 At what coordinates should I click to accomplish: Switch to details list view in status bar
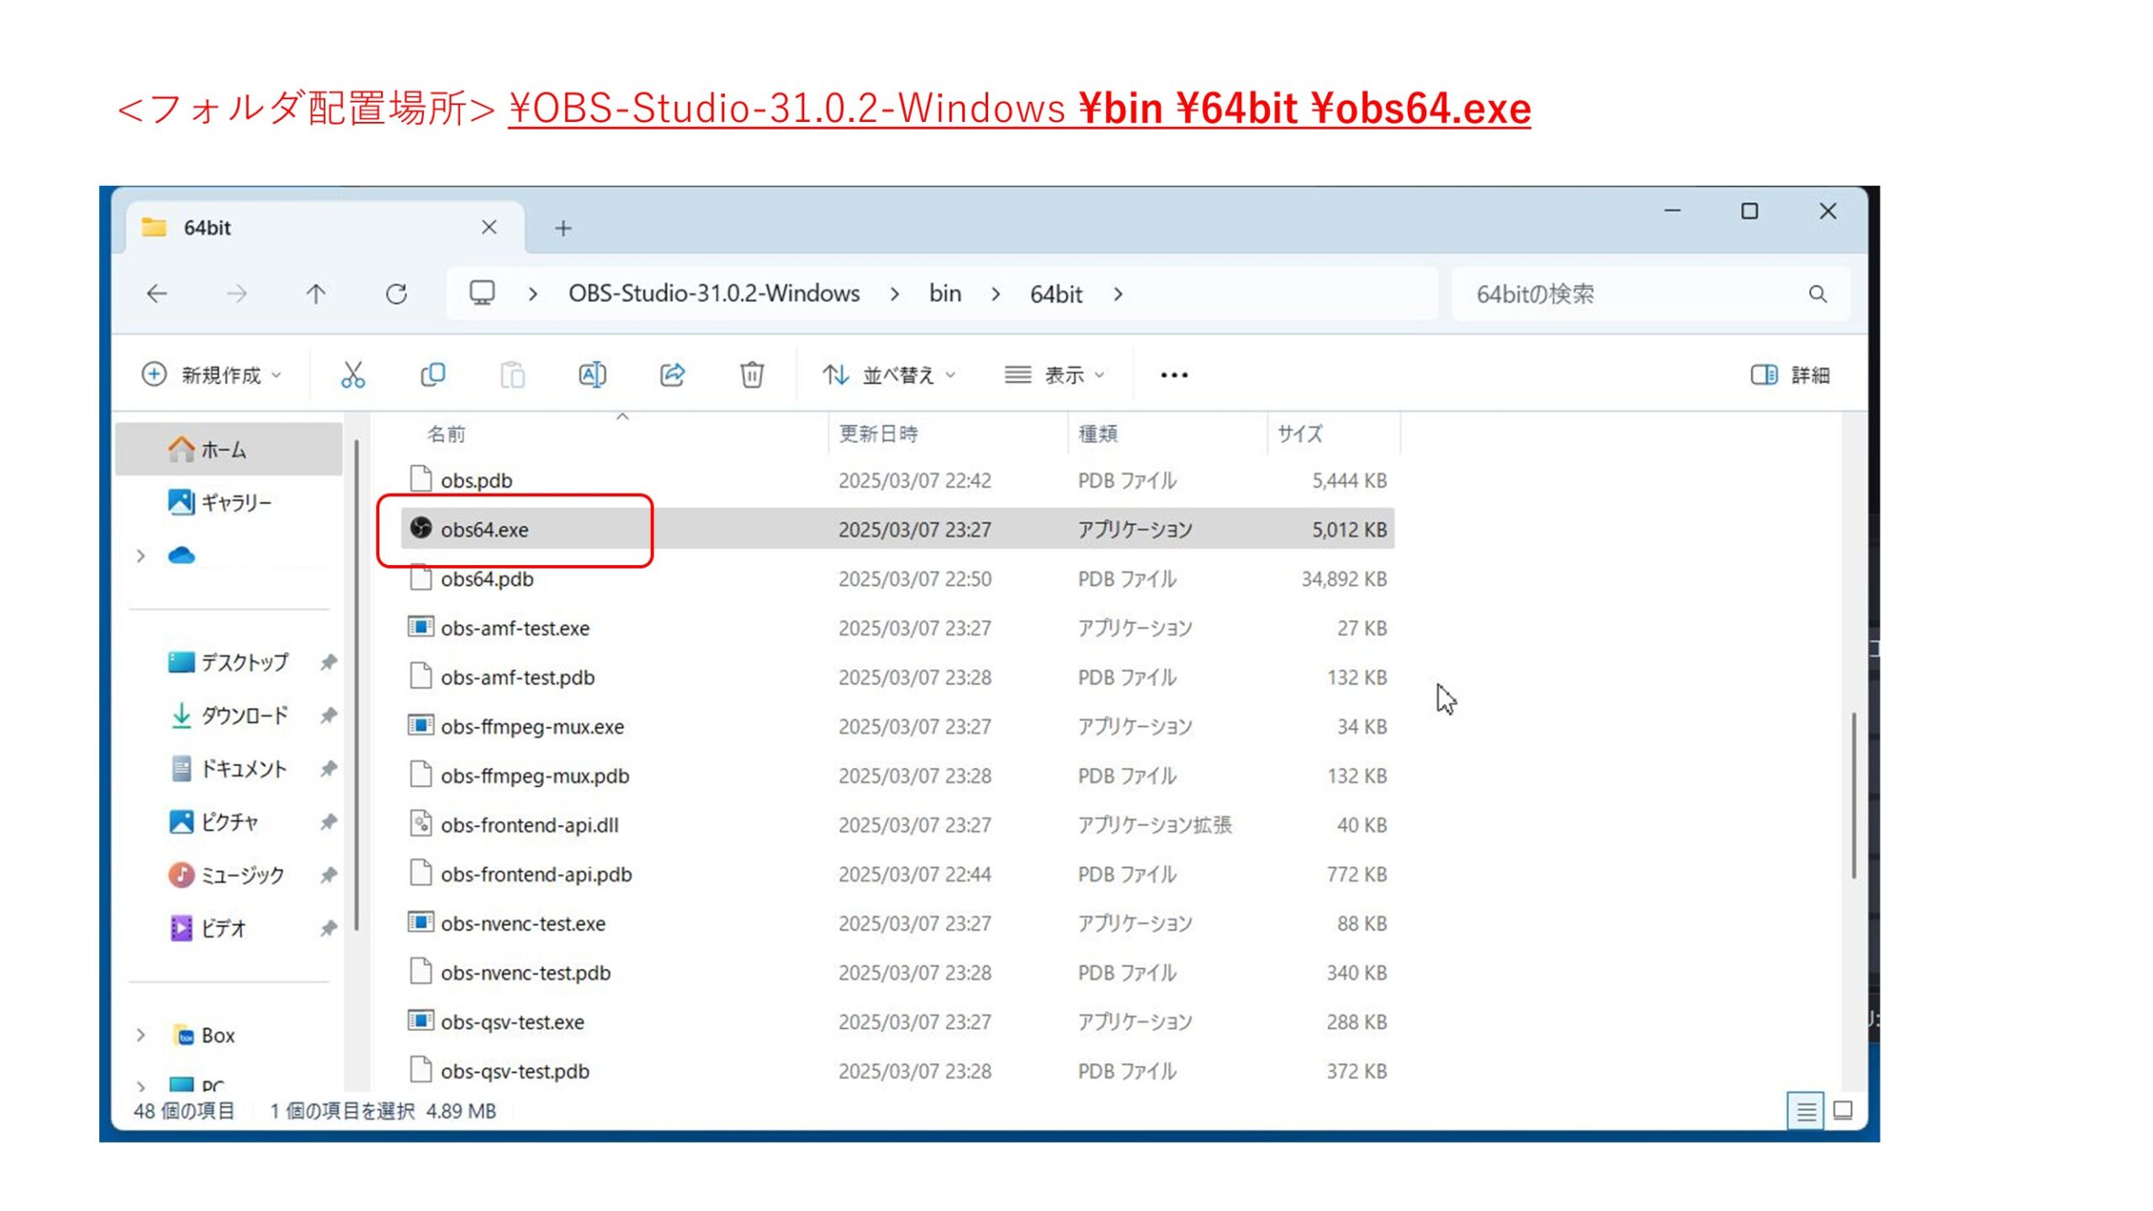coord(1805,1111)
